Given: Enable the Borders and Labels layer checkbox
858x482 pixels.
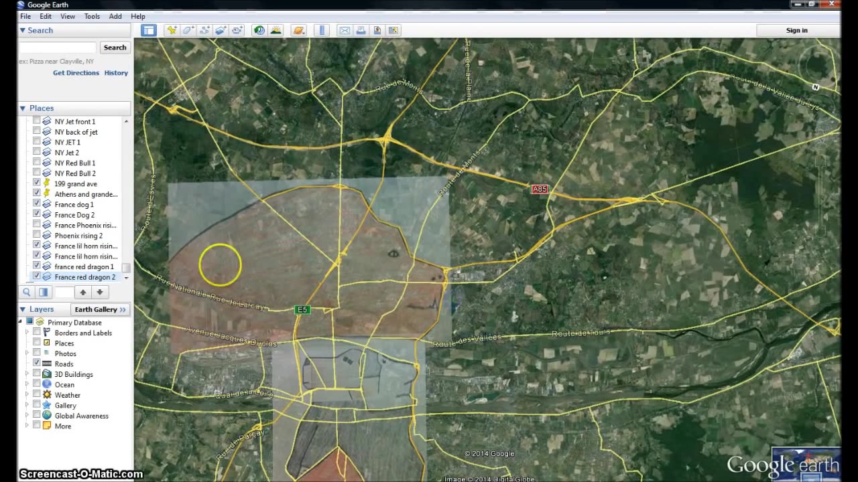Looking at the screenshot, I should 37,333.
